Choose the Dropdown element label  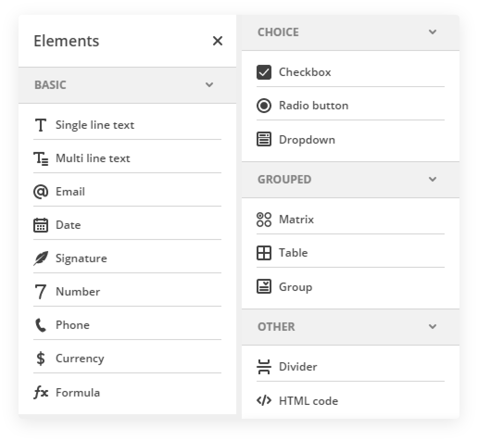coord(307,140)
